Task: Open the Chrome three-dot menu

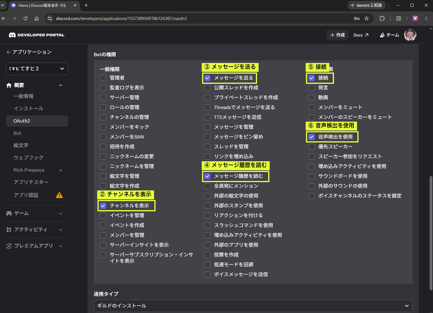Action: (426, 19)
